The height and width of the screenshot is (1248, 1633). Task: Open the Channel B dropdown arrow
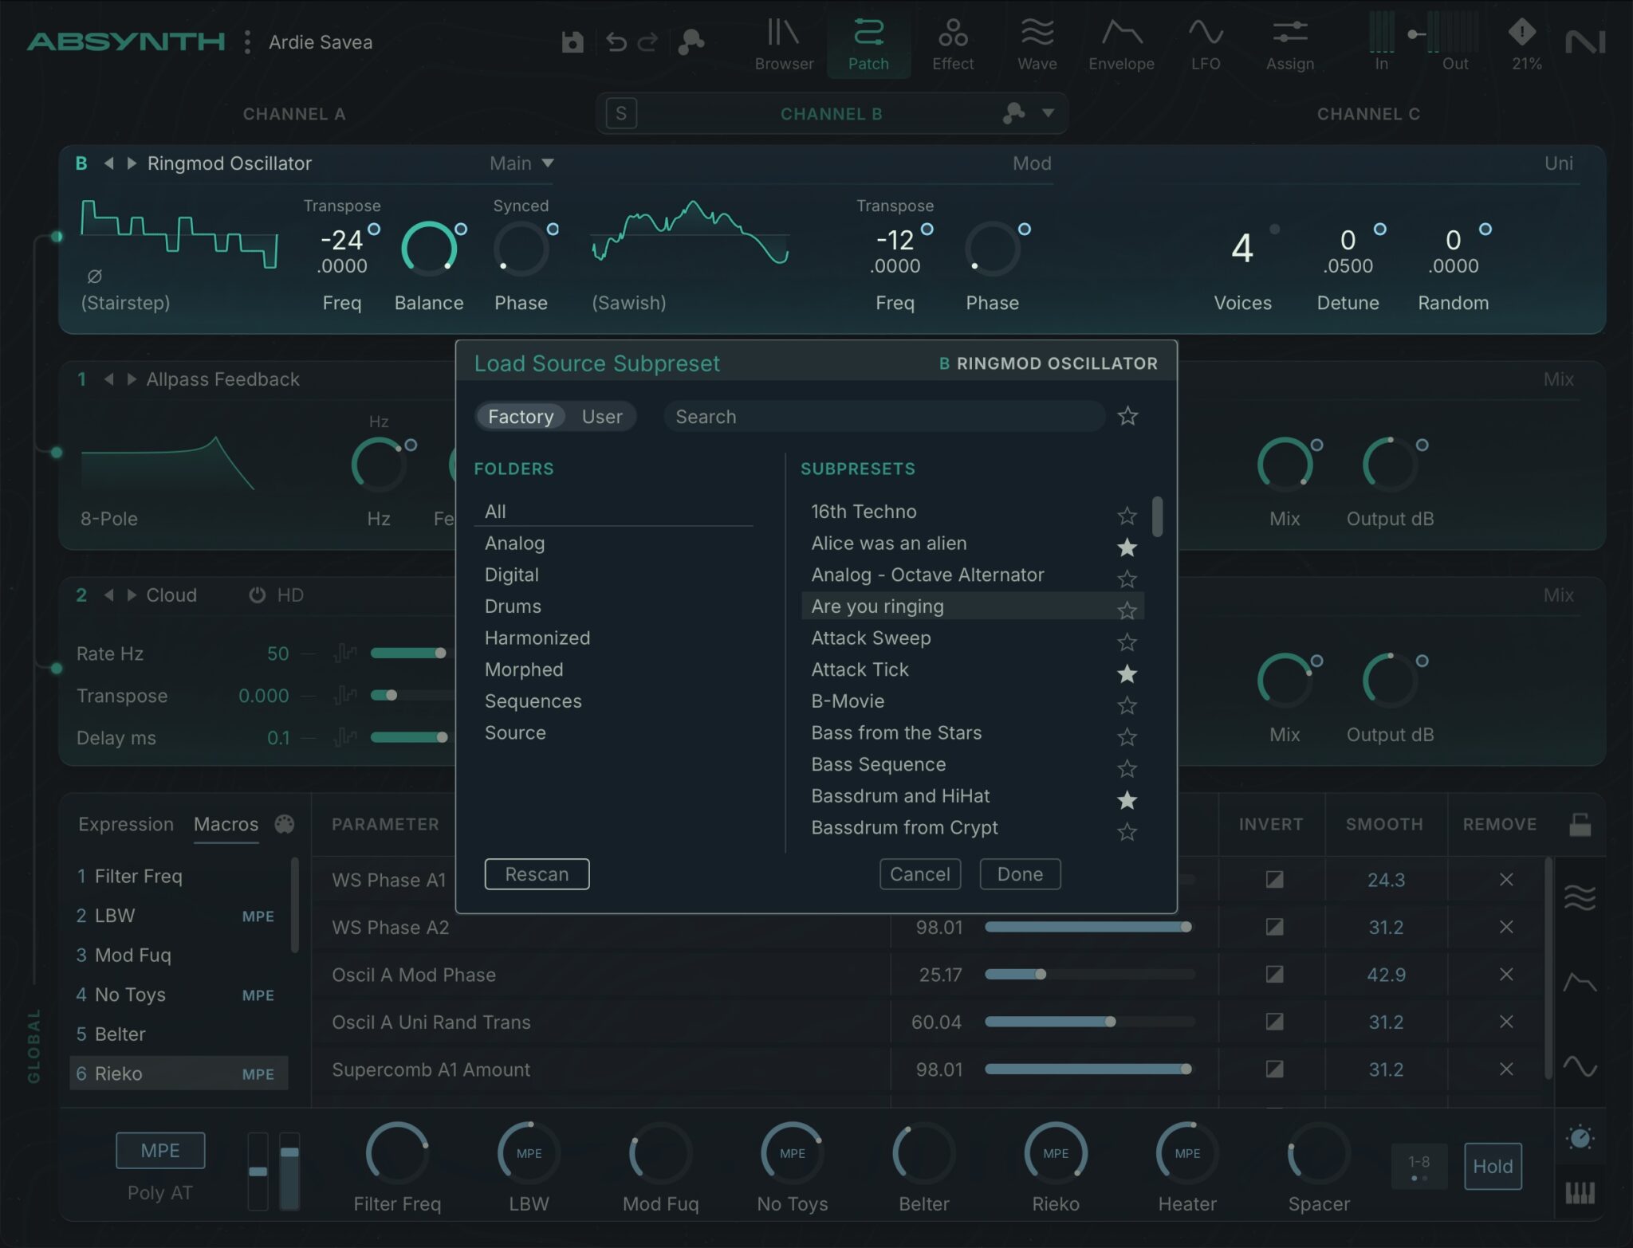pyautogui.click(x=1048, y=113)
